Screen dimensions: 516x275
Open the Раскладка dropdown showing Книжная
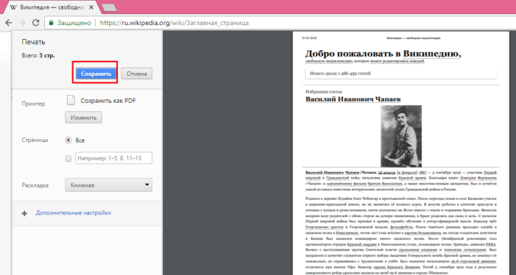108,185
